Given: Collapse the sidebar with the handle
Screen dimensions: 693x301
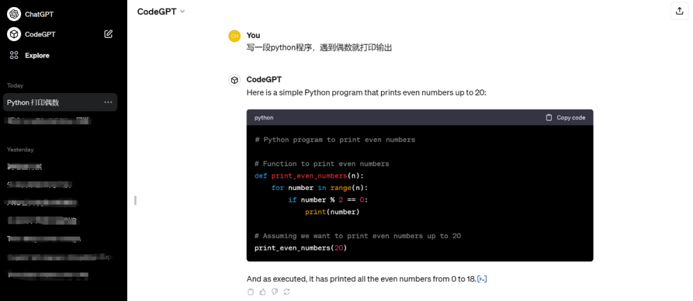Looking at the screenshot, I should pos(135,200).
